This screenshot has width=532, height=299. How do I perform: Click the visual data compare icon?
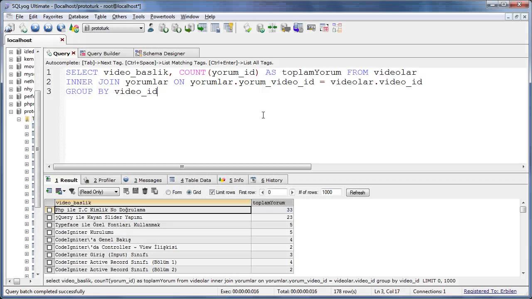[273, 28]
